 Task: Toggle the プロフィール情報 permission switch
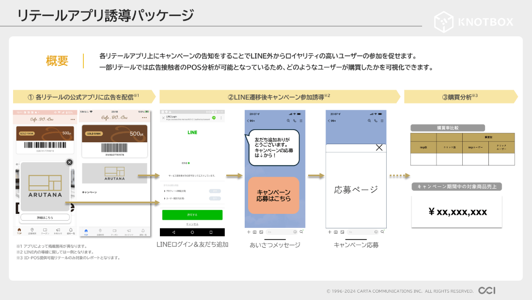click(215, 191)
